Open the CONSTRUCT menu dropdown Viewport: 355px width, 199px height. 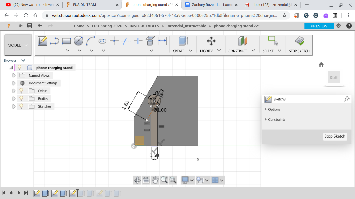click(x=253, y=51)
